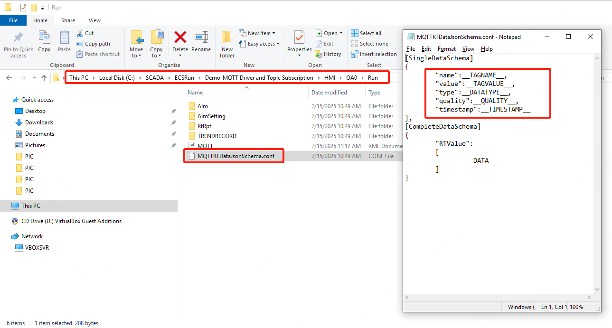Viewport: 612px width, 328px height.
Task: Open Quick Access Toolbar customize arrow
Action: point(42,8)
